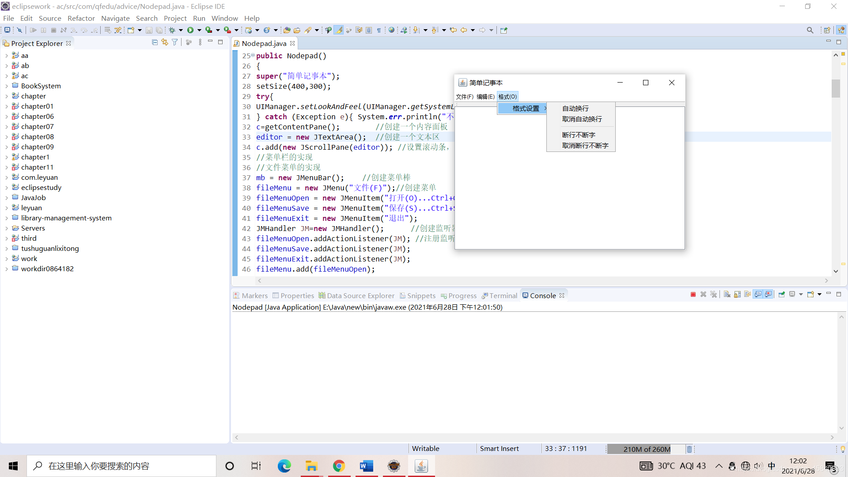This screenshot has height=477, width=848.
Task: Open the Run button dropdown arrow
Action: [x=199, y=30]
